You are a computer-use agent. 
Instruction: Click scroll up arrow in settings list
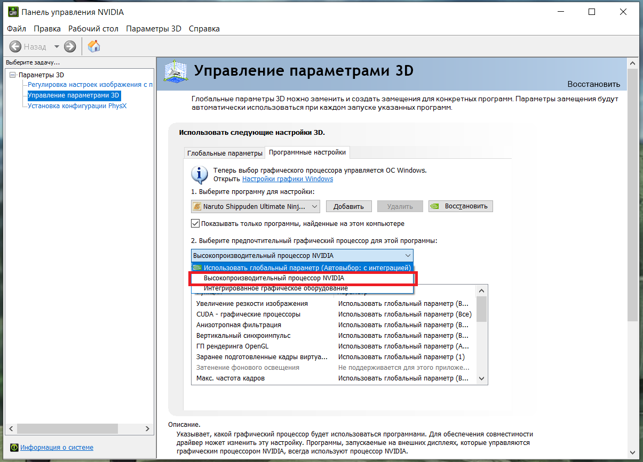[481, 290]
